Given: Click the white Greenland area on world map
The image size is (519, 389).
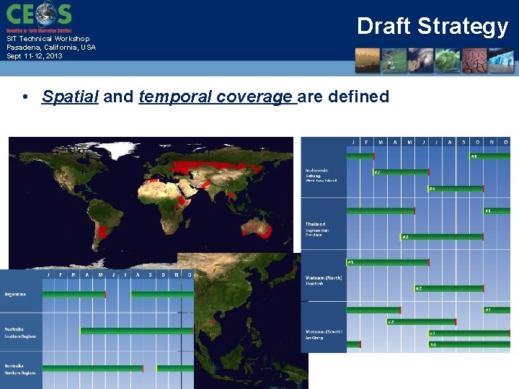Looking at the screenshot, I should [117, 149].
